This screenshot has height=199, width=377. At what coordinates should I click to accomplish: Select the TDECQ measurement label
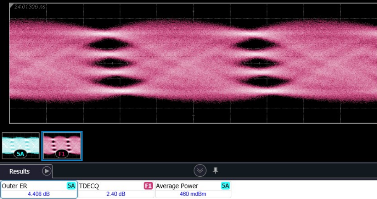pos(89,186)
